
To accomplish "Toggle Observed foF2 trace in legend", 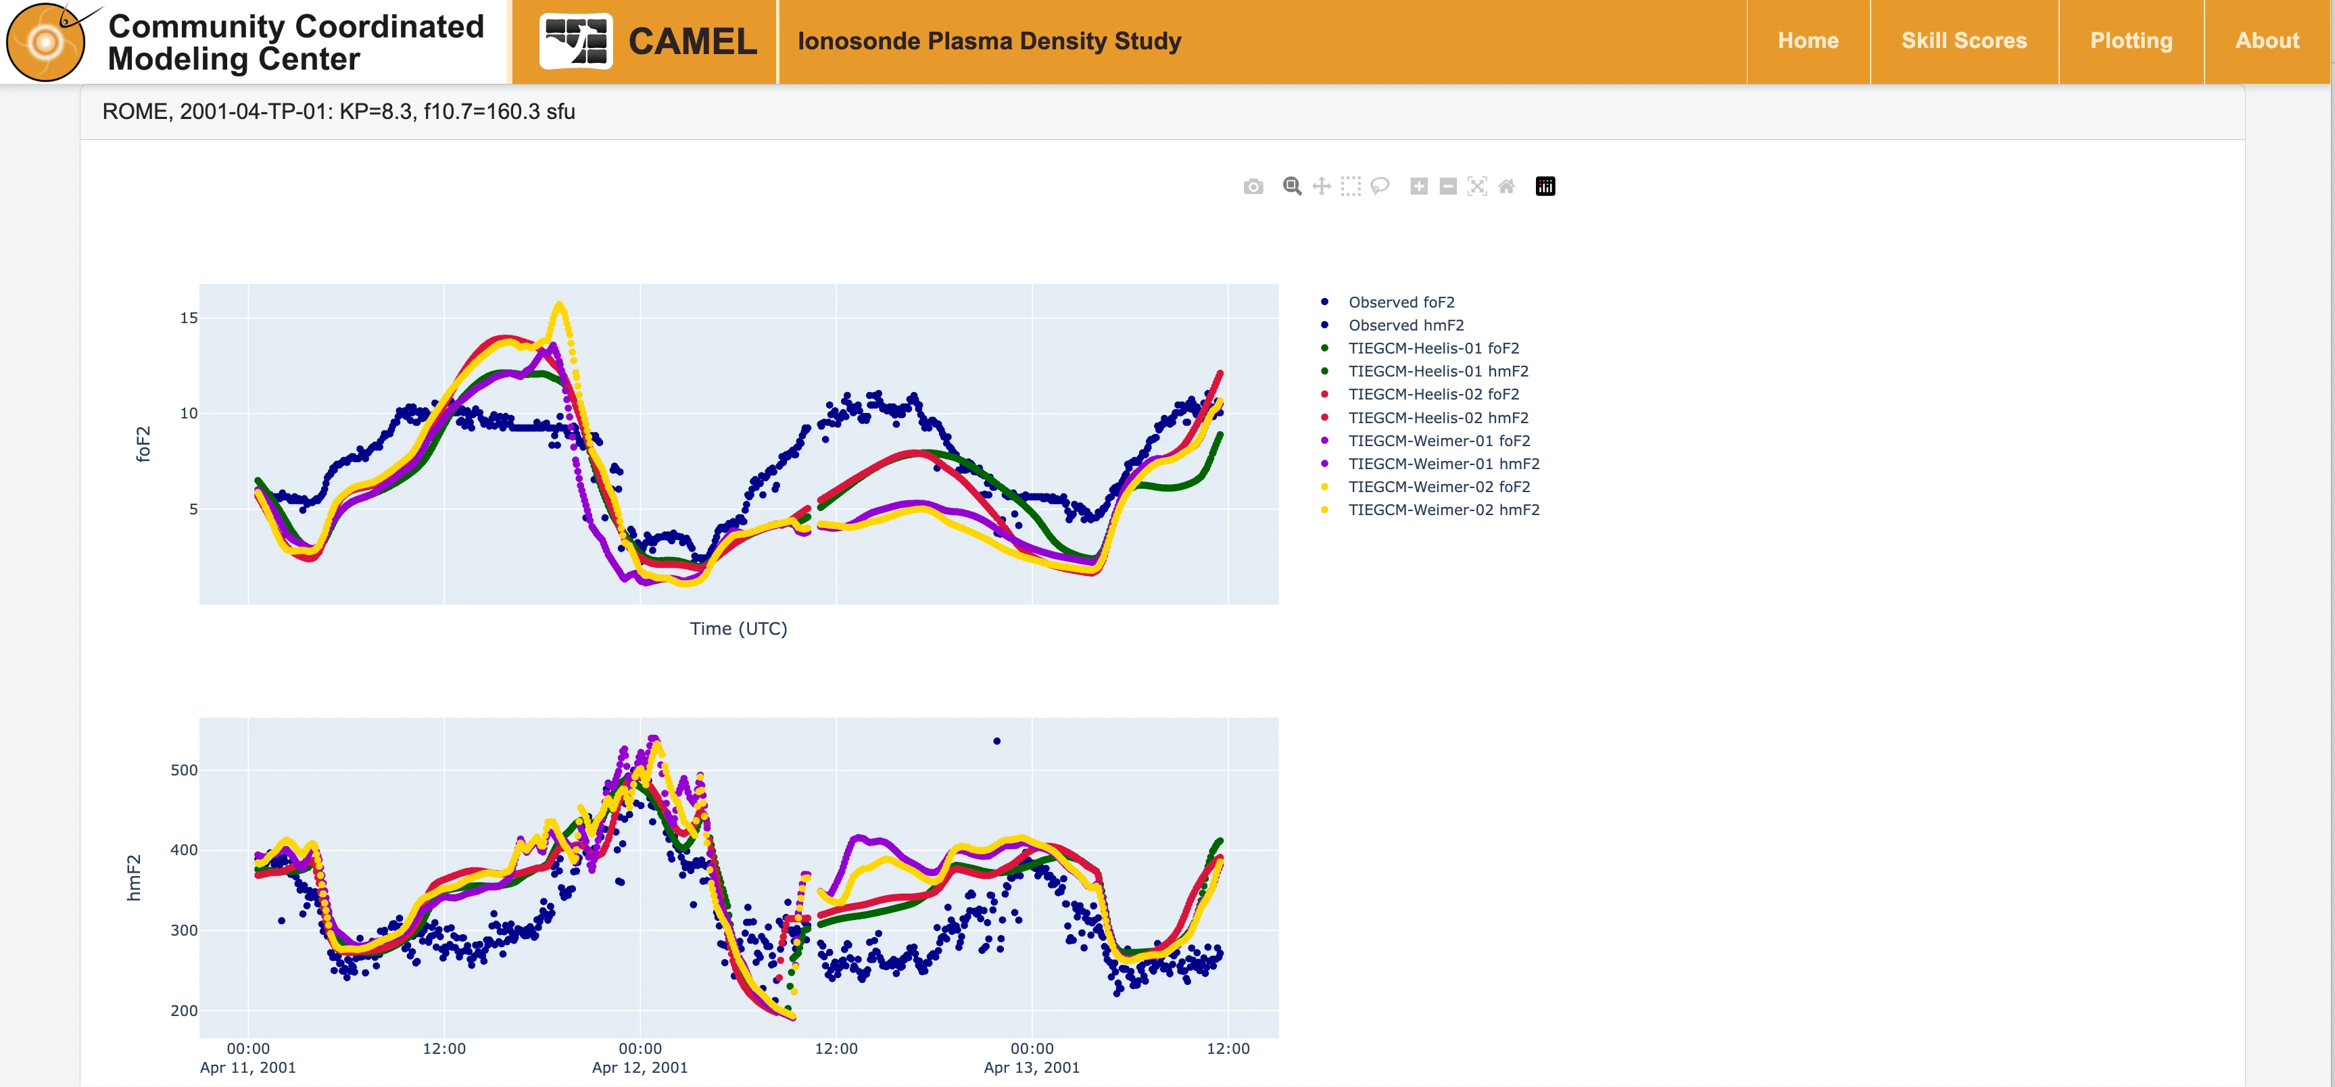I will (x=1401, y=302).
